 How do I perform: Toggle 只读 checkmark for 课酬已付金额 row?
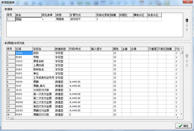(x=177, y=110)
